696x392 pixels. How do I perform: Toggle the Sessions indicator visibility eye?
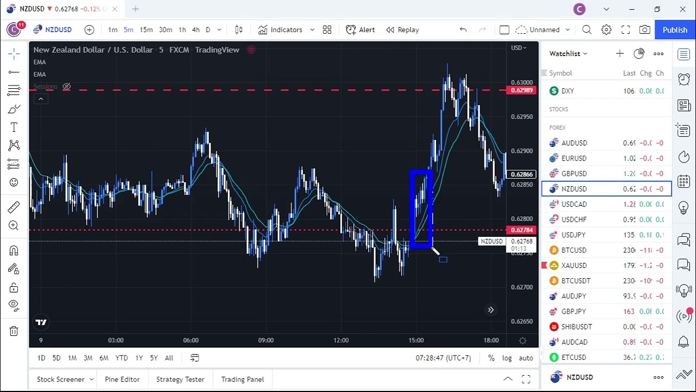coord(66,87)
